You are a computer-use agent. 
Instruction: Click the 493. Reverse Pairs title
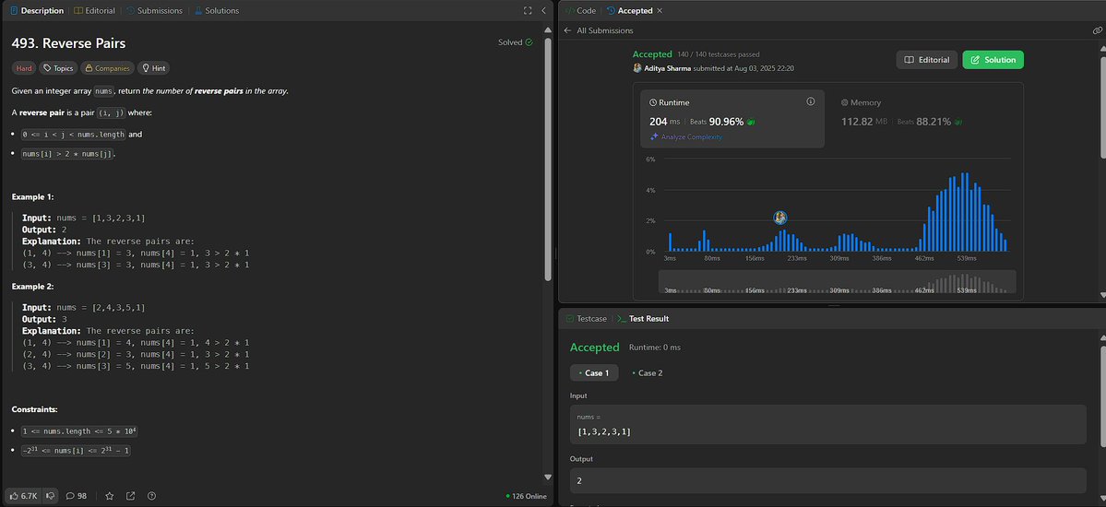68,43
